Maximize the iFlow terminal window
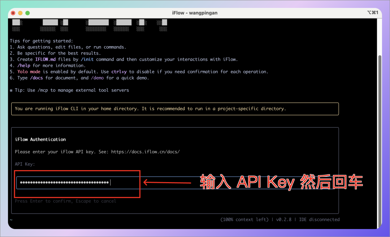390x237 pixels. [x=27, y=13]
